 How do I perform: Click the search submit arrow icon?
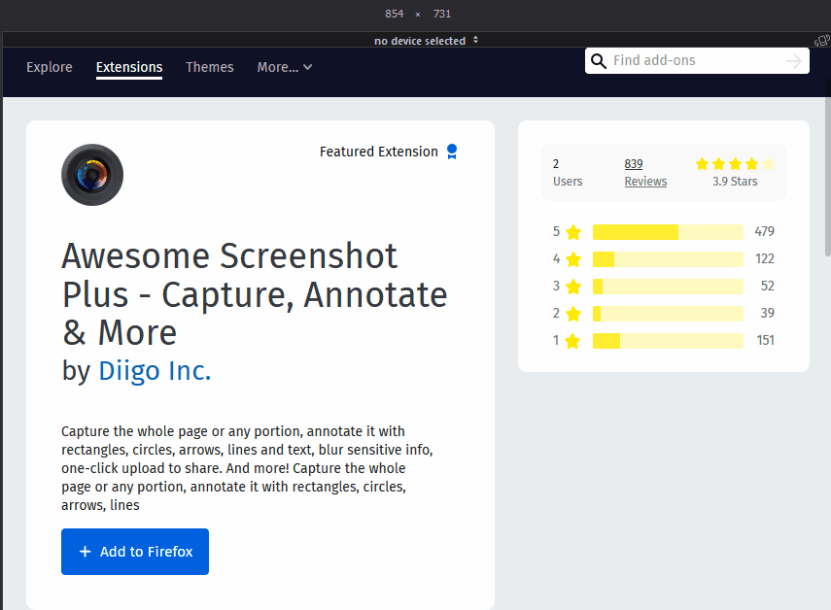[x=793, y=61]
